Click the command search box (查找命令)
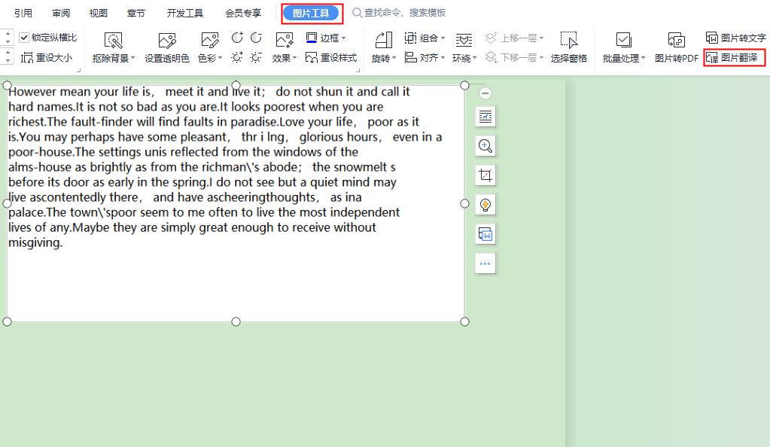The width and height of the screenshot is (770, 447). 405,13
